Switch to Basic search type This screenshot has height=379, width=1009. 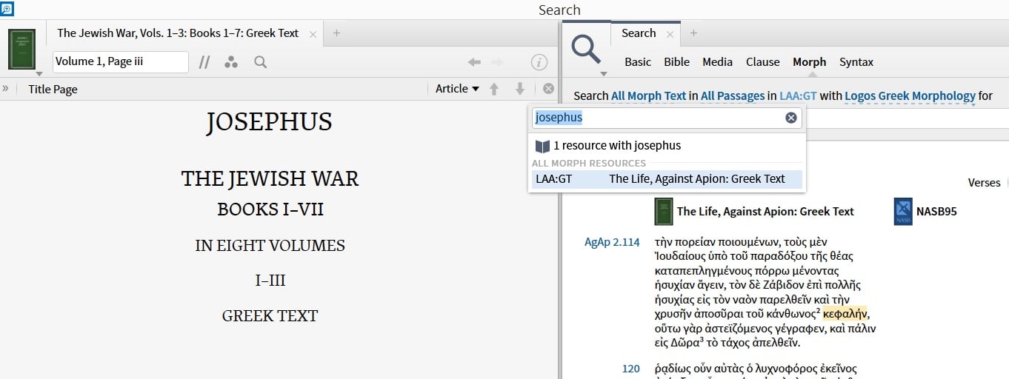click(638, 62)
